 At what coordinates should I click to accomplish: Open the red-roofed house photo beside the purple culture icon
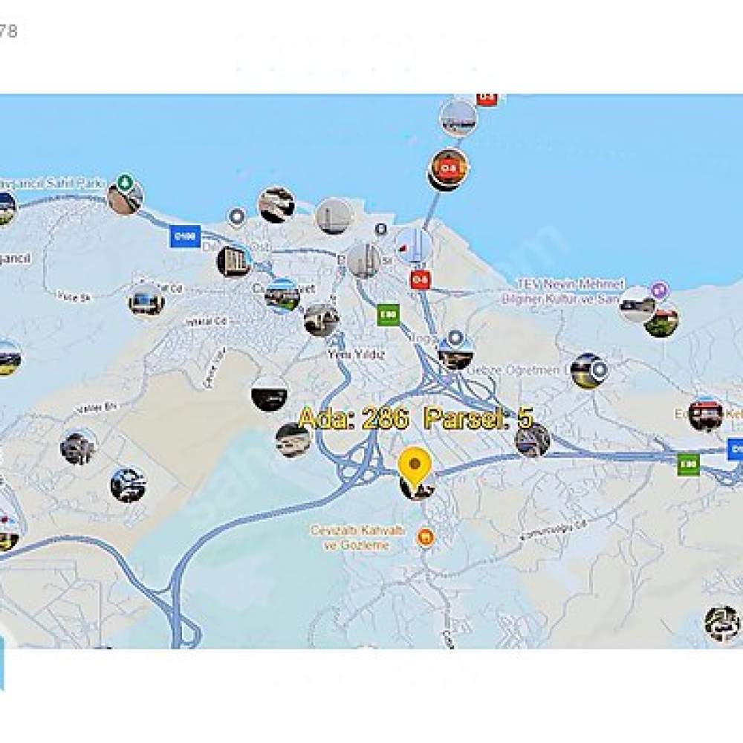(x=661, y=319)
